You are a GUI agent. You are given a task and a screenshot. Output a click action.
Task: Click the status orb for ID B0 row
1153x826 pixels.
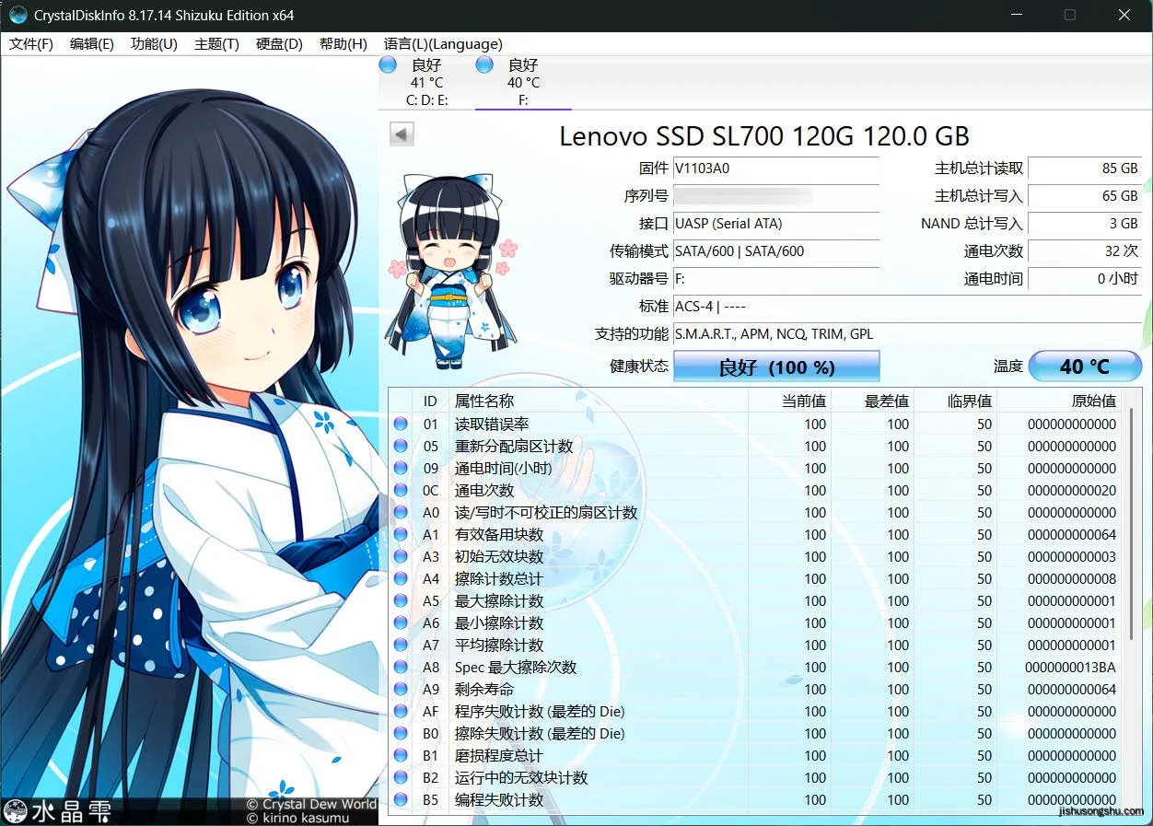[x=401, y=733]
